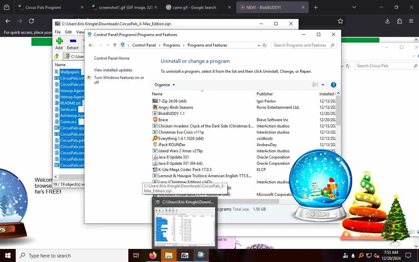Open the 7-Zip File menu

pyautogui.click(x=58, y=32)
